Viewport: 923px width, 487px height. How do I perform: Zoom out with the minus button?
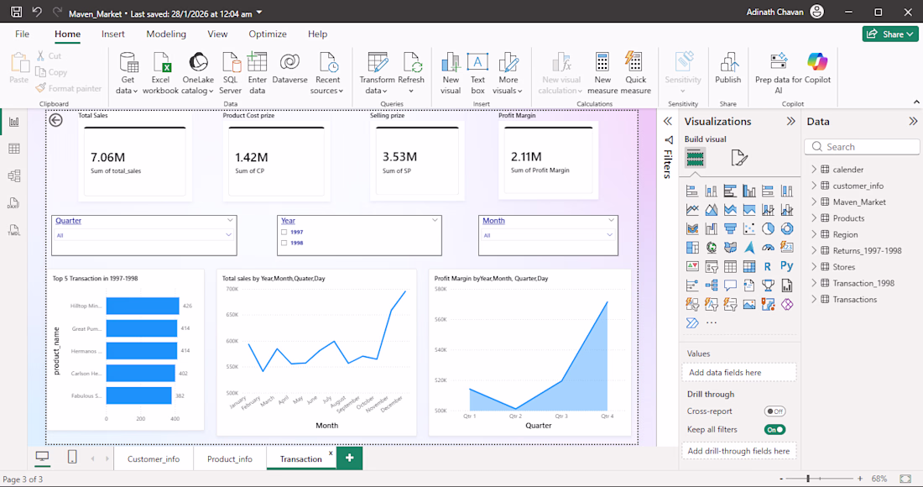pyautogui.click(x=781, y=479)
